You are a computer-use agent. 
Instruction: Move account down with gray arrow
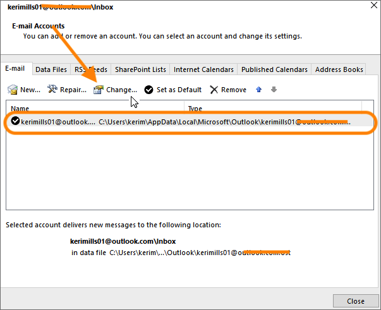click(x=274, y=90)
